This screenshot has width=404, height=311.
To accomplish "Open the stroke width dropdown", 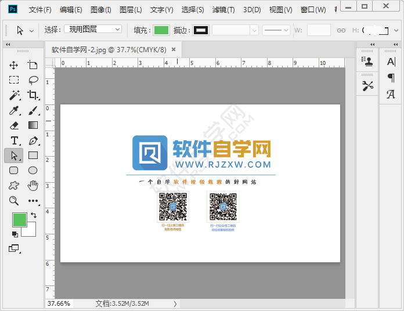I will (254, 30).
